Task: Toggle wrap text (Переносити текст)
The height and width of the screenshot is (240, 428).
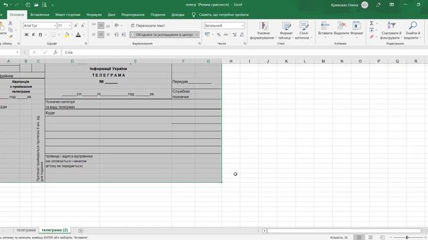Action: coord(148,25)
